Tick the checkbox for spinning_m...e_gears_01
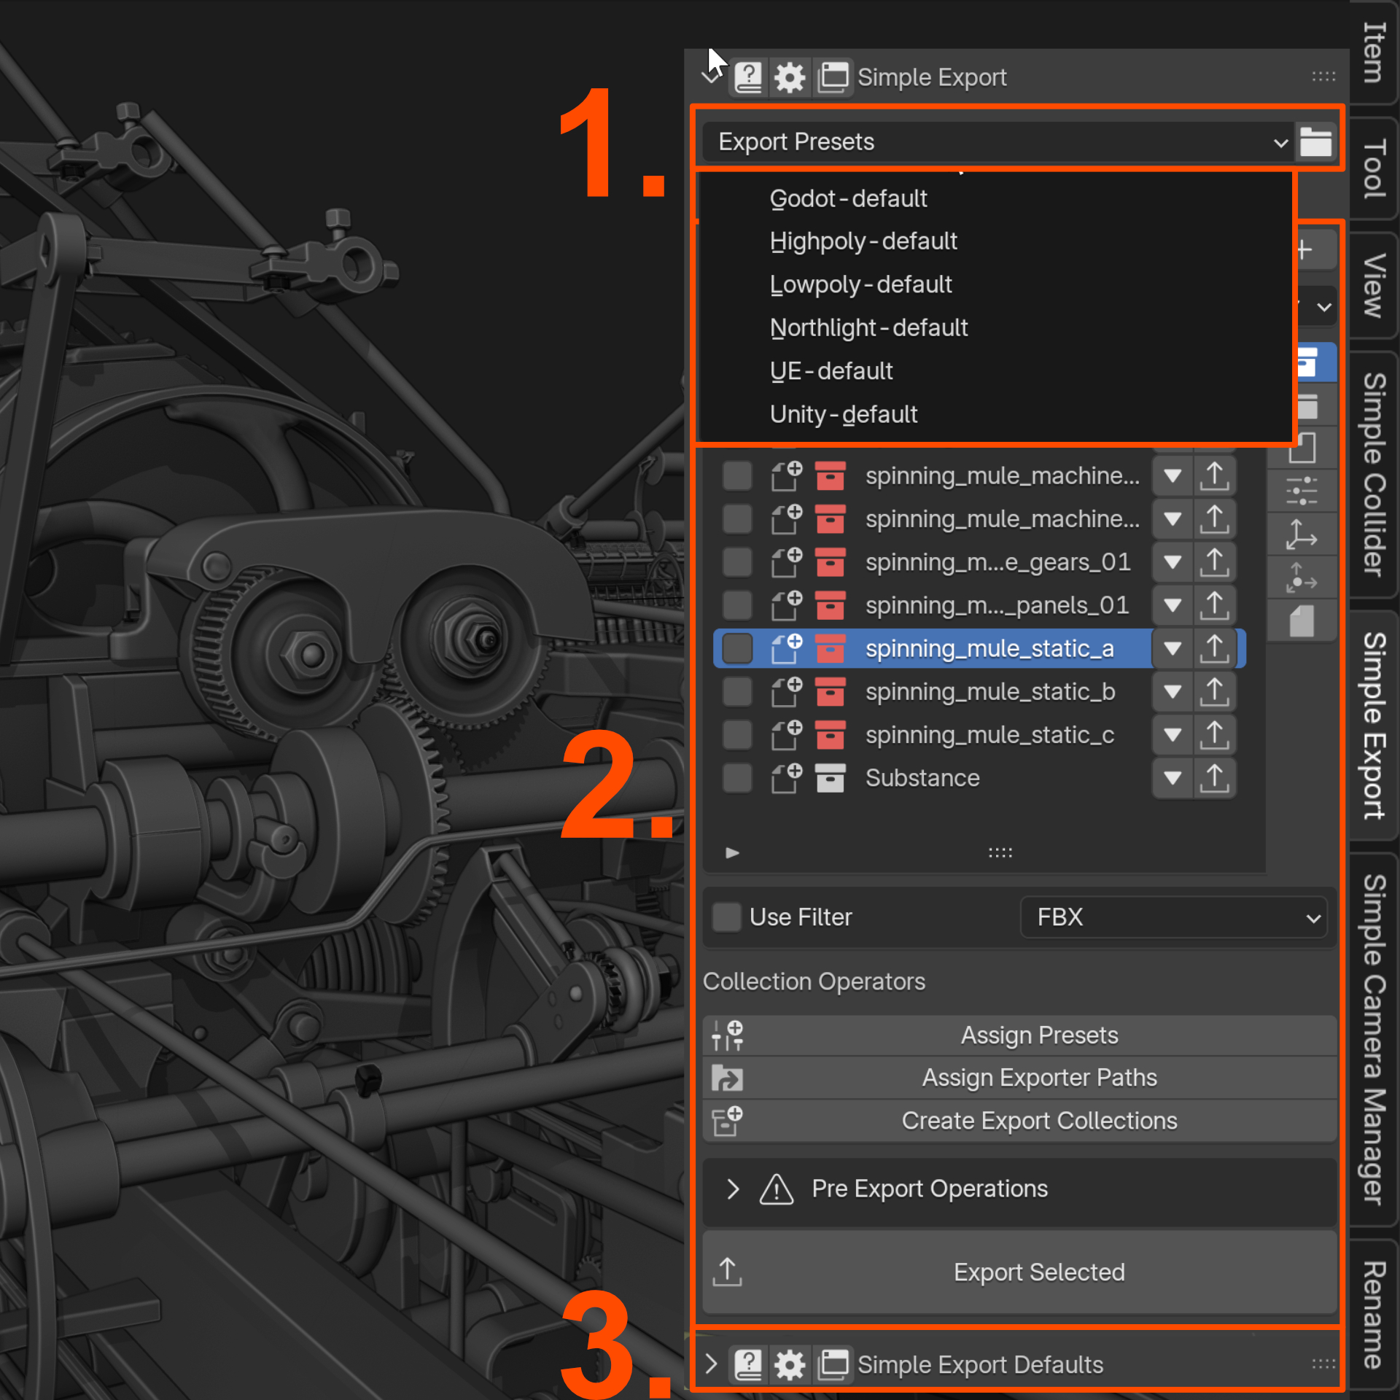 pyautogui.click(x=737, y=562)
